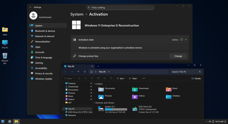Open the New dropdown in Explorer
228x124 pixels.
coord(69,78)
